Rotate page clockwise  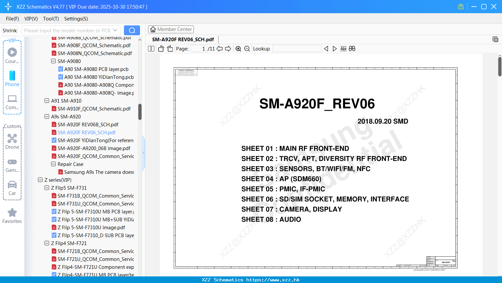(x=170, y=48)
